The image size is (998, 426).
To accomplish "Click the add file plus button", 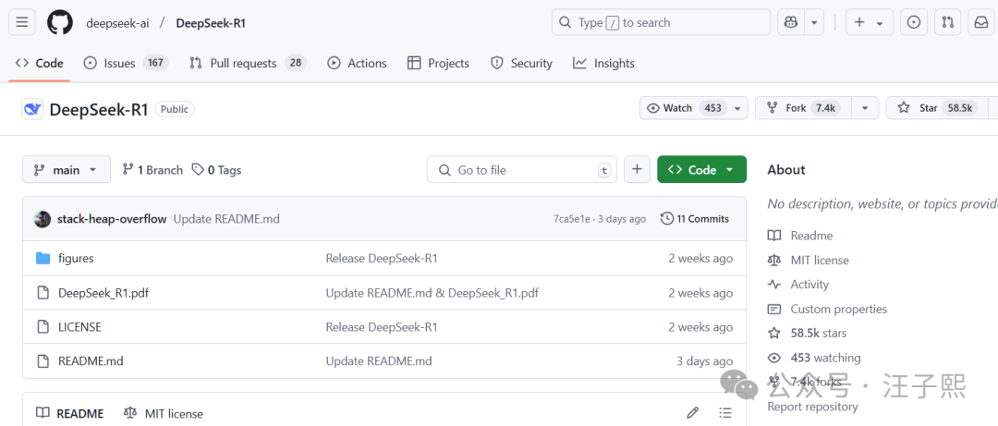I will [x=637, y=170].
